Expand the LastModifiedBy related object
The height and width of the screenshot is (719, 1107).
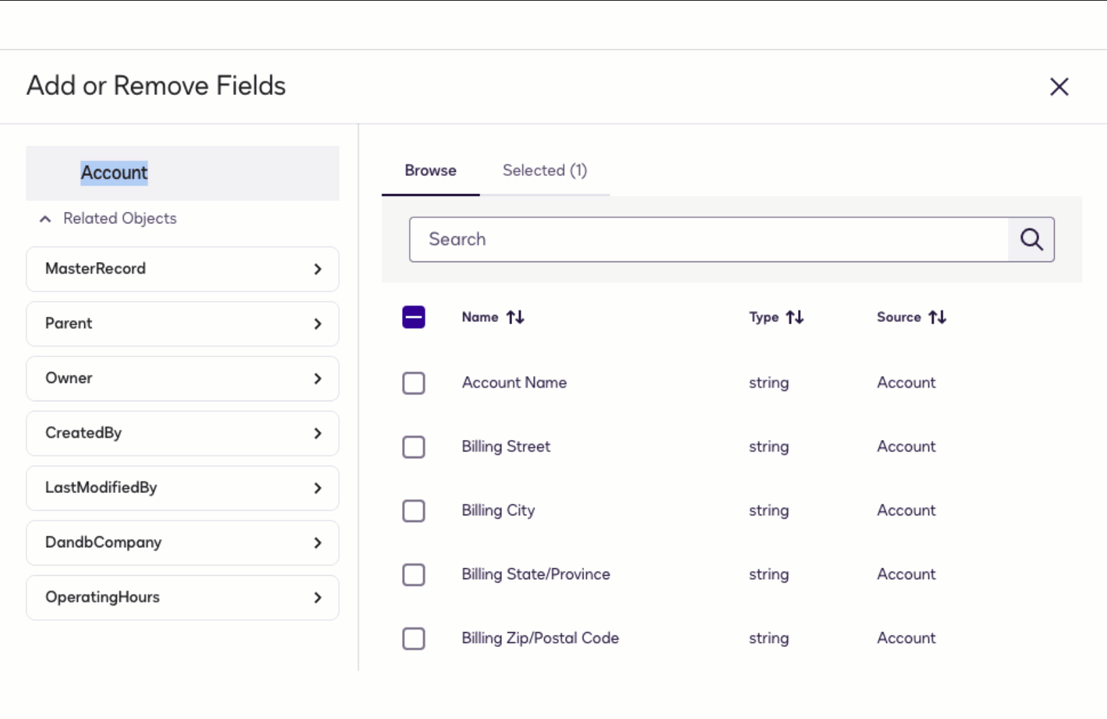click(182, 487)
